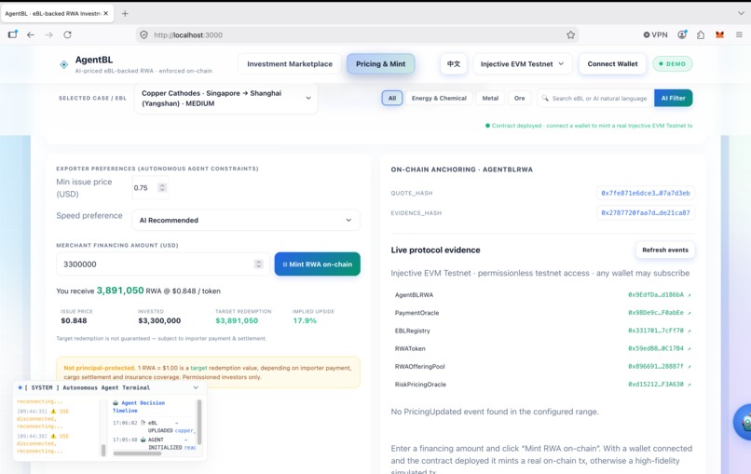Open the extensions puzzle icon

(x=701, y=35)
